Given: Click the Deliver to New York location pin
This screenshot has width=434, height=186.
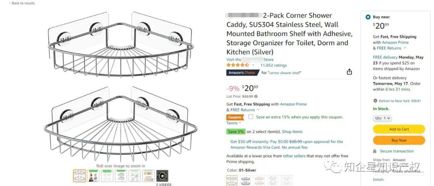Looking at the screenshot, I should tap(375, 101).
